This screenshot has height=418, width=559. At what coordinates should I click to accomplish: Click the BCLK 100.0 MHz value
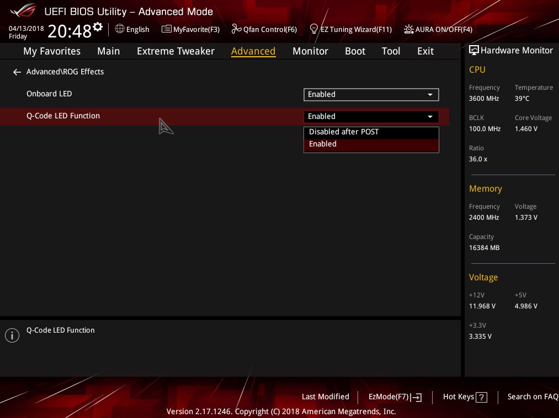(x=485, y=129)
